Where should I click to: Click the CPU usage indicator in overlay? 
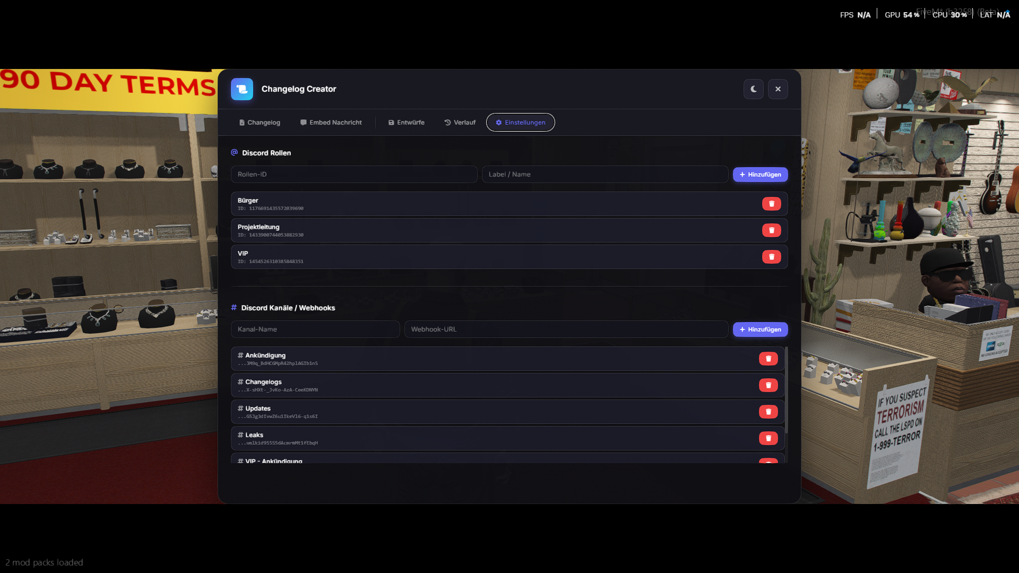point(950,15)
